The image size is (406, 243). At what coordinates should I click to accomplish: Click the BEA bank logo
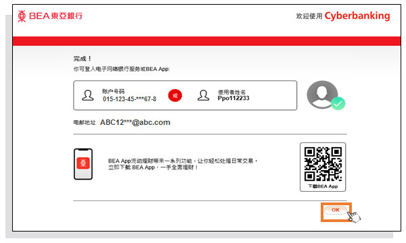click(50, 16)
